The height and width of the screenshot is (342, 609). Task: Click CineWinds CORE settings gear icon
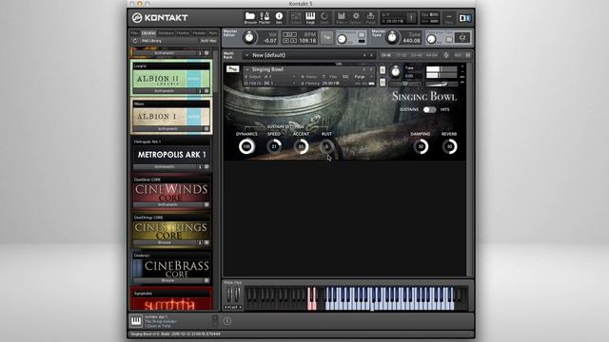click(x=206, y=205)
